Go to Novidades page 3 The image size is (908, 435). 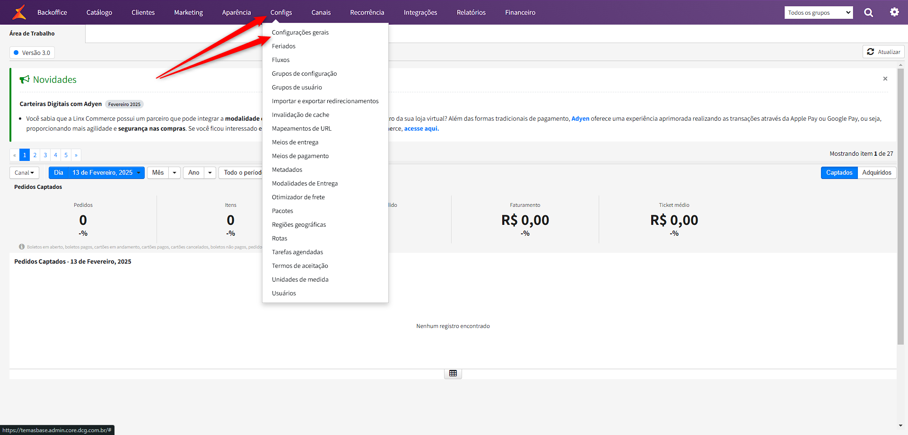tap(45, 155)
